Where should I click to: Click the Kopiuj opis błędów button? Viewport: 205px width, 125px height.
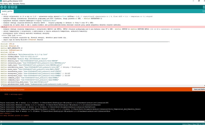pyautogui.click(x=198, y=89)
